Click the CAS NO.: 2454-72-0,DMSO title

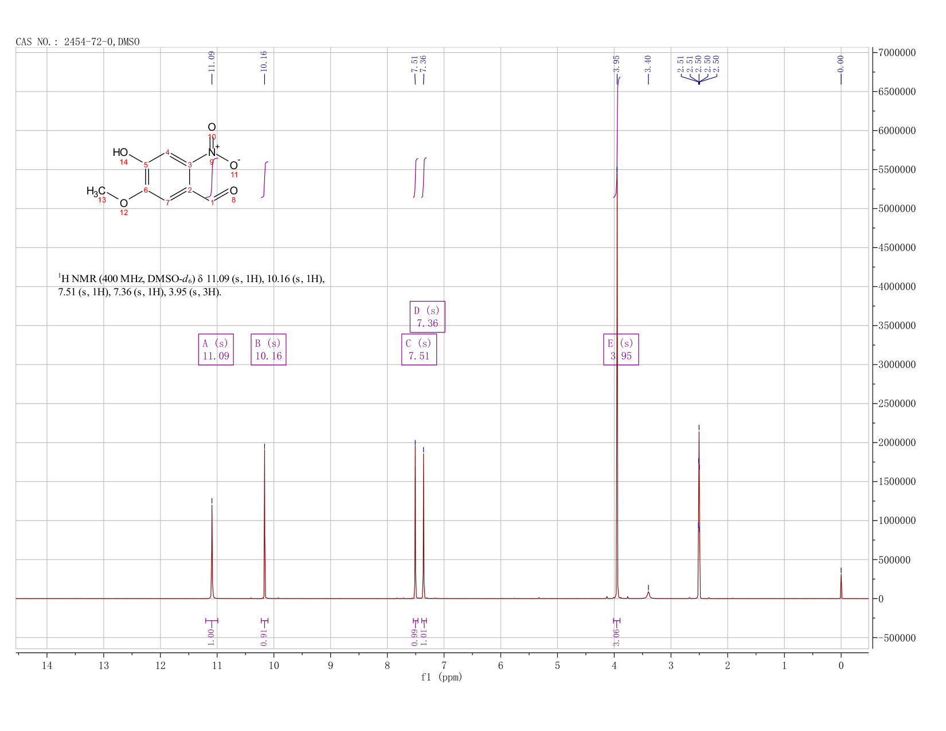(77, 42)
